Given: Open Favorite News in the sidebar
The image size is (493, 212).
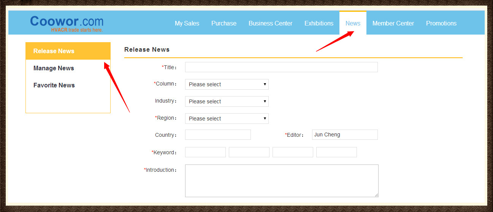Looking at the screenshot, I should (x=54, y=85).
